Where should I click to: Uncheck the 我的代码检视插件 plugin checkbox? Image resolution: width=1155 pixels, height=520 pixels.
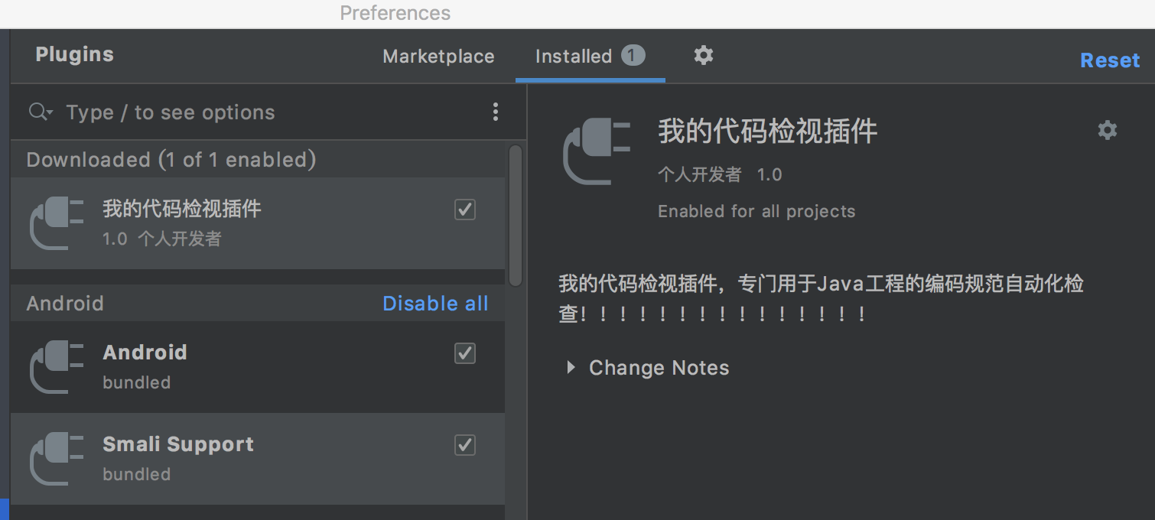tap(465, 210)
